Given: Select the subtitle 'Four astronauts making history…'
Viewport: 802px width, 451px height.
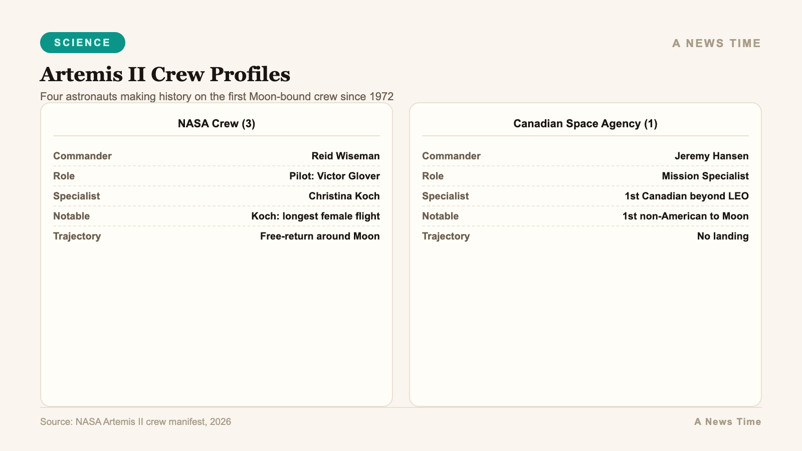Looking at the screenshot, I should pos(217,96).
